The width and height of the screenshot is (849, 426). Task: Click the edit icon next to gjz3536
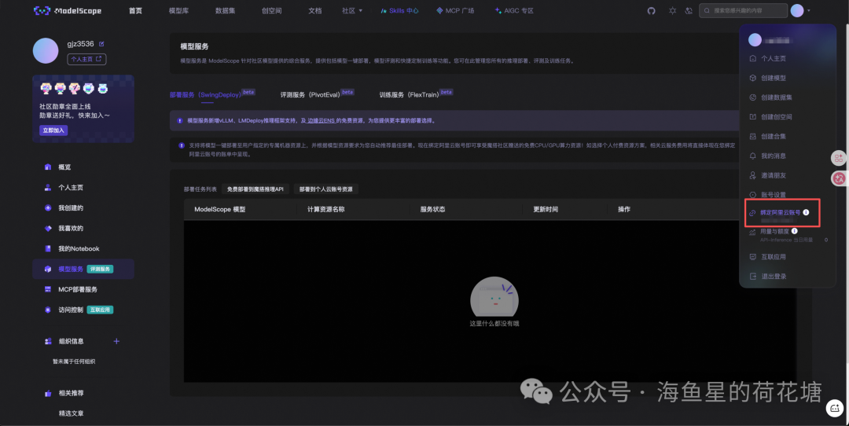click(x=101, y=44)
